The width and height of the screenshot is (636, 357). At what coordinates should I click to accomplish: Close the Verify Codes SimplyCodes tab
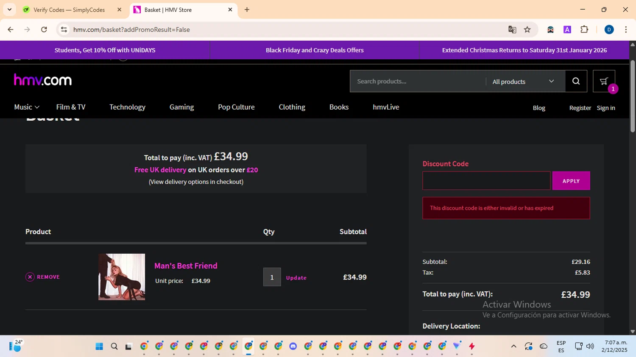click(119, 10)
